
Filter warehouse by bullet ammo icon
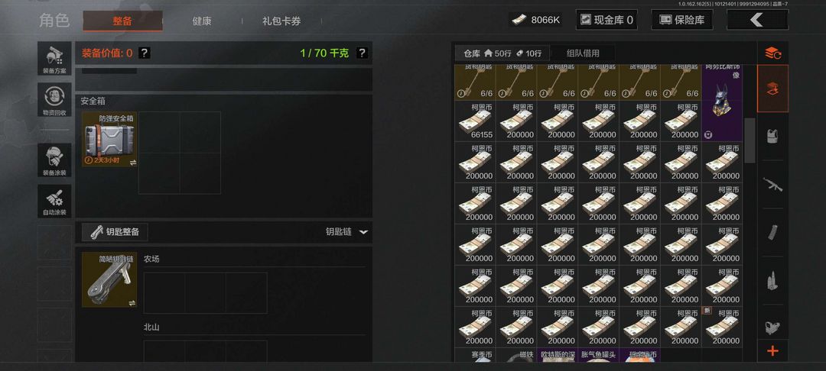pos(772,280)
